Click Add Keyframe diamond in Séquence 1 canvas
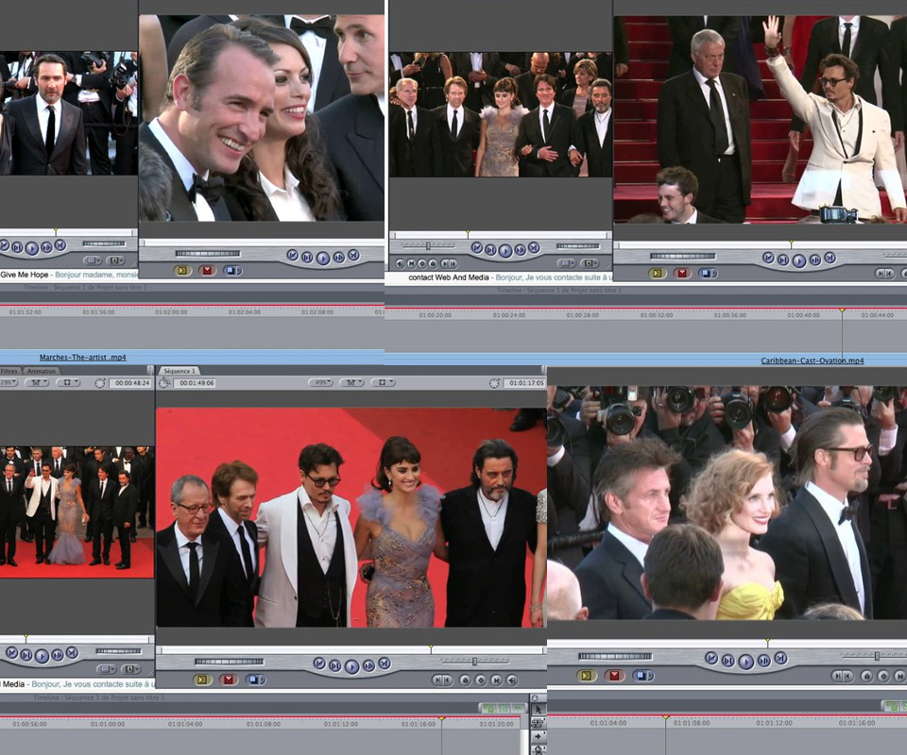The image size is (907, 755). pyautogui.click(x=481, y=679)
